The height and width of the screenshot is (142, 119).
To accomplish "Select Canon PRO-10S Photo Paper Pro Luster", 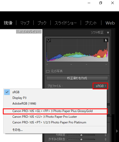I will (x=55, y=117).
